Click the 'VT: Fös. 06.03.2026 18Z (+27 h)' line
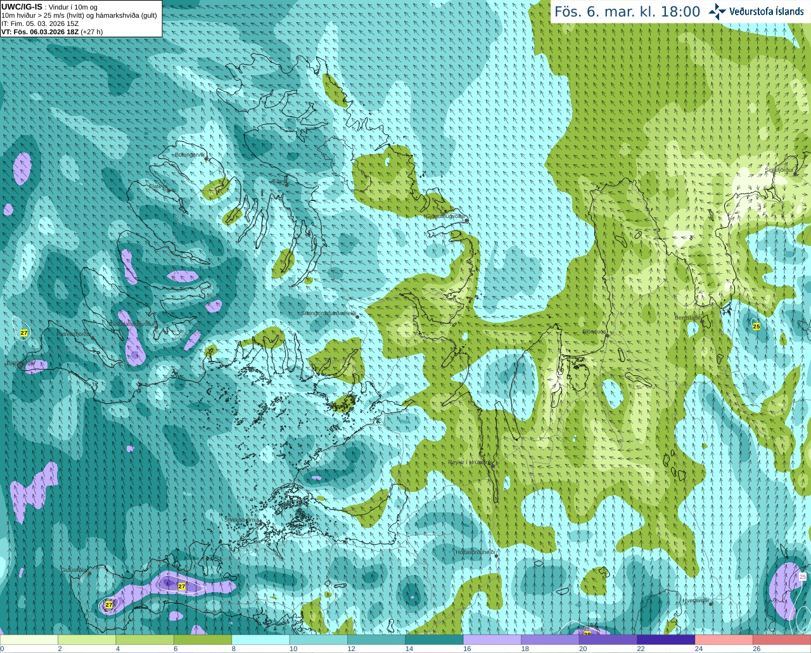 (52, 32)
